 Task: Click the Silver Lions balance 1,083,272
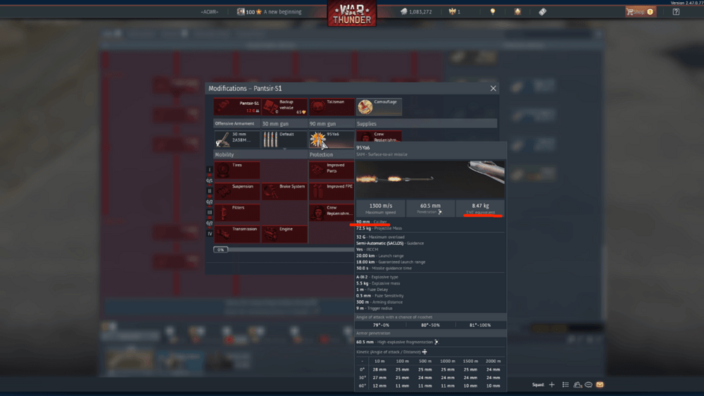pyautogui.click(x=416, y=12)
